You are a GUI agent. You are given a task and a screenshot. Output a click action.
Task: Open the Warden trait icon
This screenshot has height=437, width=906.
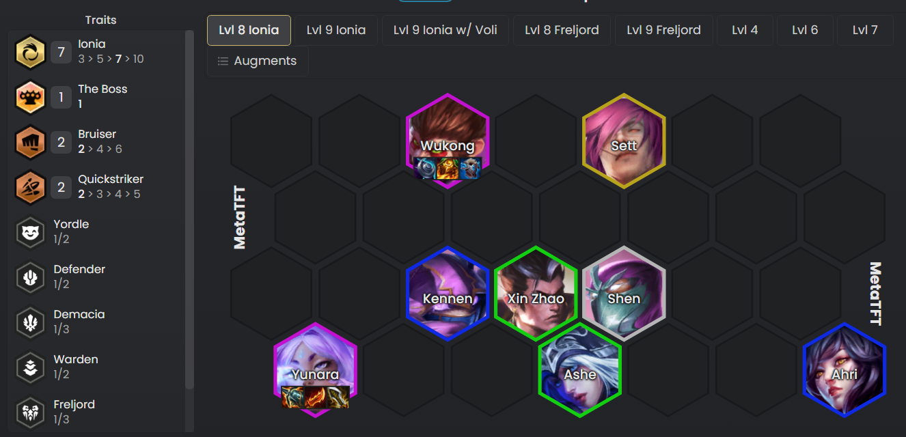coord(30,367)
